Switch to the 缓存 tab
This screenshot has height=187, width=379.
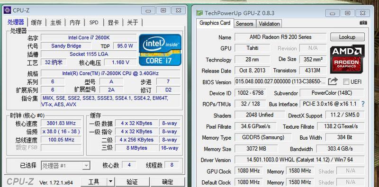[36, 23]
